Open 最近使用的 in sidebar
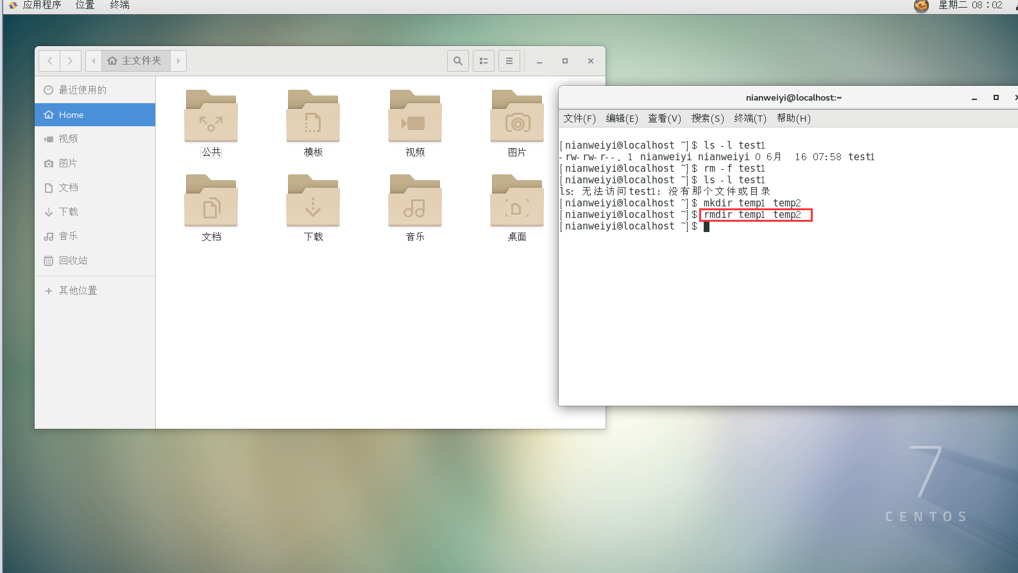1018x573 pixels. (x=95, y=90)
